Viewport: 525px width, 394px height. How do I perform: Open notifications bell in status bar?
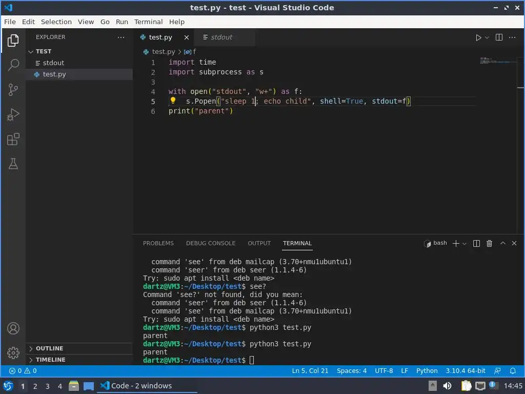(x=513, y=371)
